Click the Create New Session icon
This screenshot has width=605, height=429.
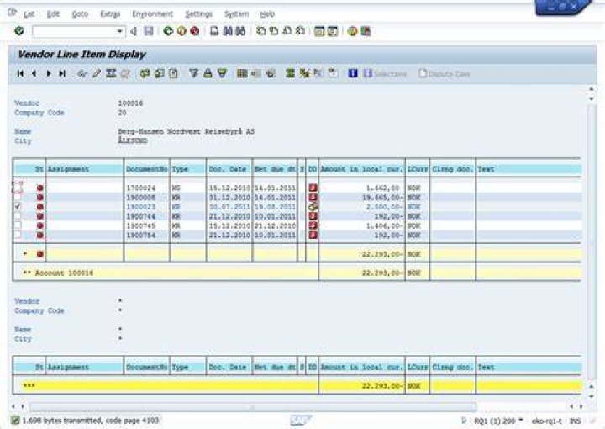pos(319,31)
